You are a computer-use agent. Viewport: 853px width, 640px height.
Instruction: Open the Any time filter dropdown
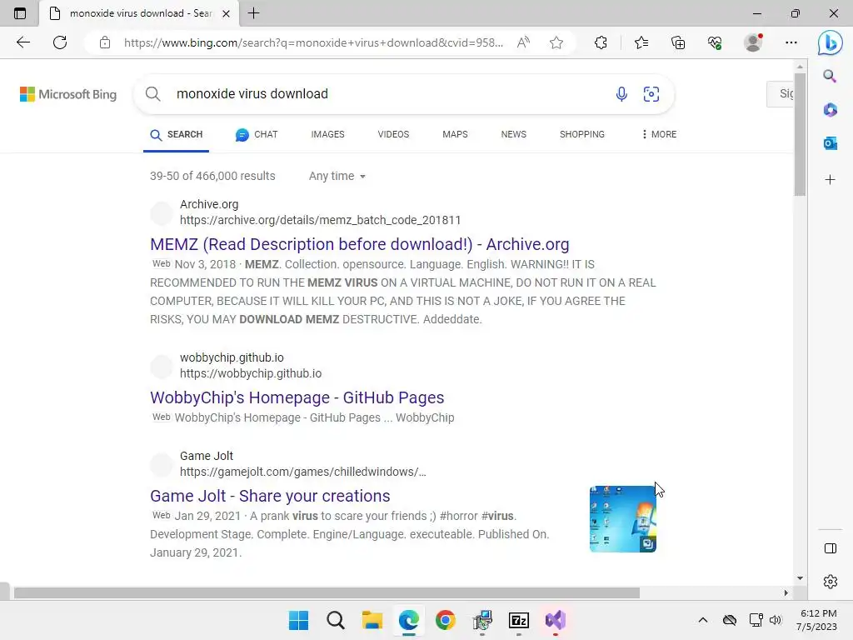[337, 176]
